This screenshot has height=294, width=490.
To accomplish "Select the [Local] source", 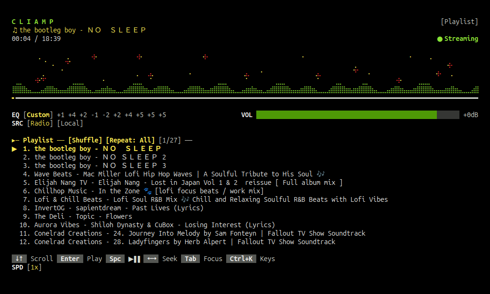I will pos(71,123).
